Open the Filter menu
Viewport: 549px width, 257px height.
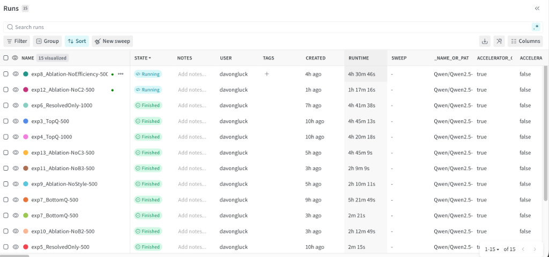click(x=17, y=41)
